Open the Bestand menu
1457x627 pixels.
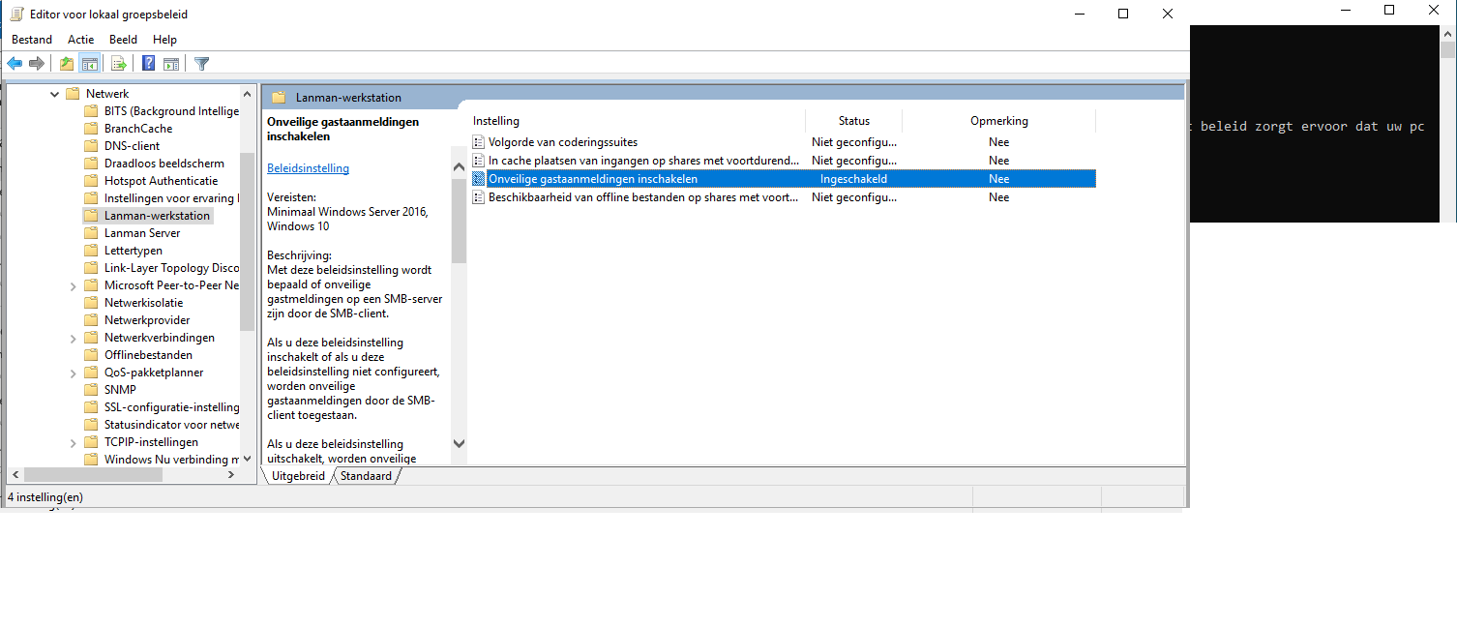(32, 40)
